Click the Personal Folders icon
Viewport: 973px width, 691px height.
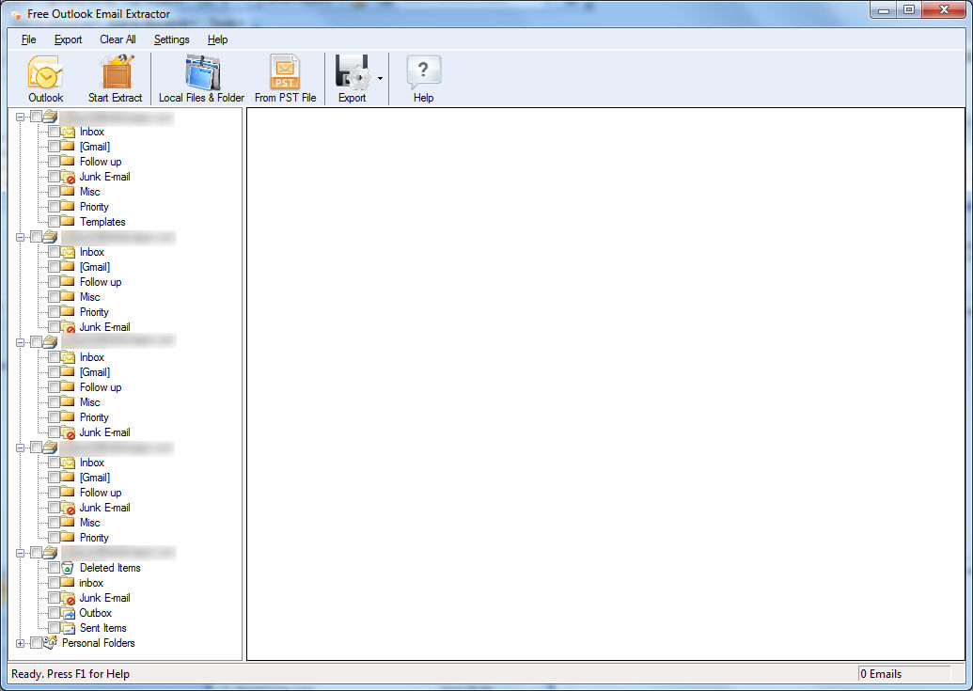(50, 643)
